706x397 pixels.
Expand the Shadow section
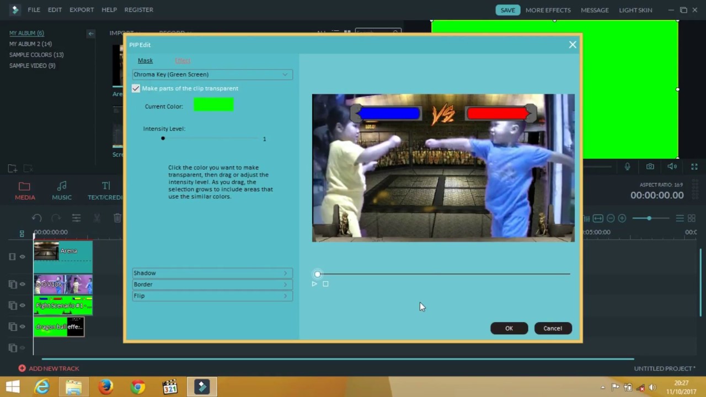pos(212,273)
